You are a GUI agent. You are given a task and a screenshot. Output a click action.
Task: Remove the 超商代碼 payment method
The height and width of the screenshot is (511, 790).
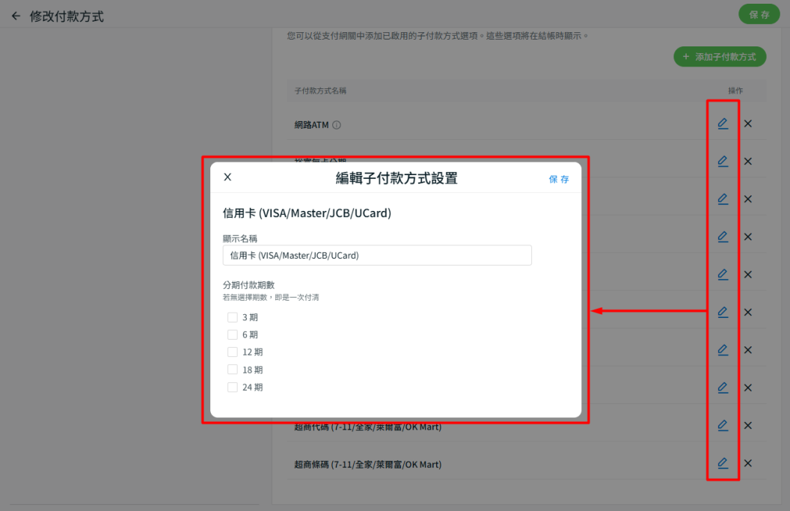(747, 425)
